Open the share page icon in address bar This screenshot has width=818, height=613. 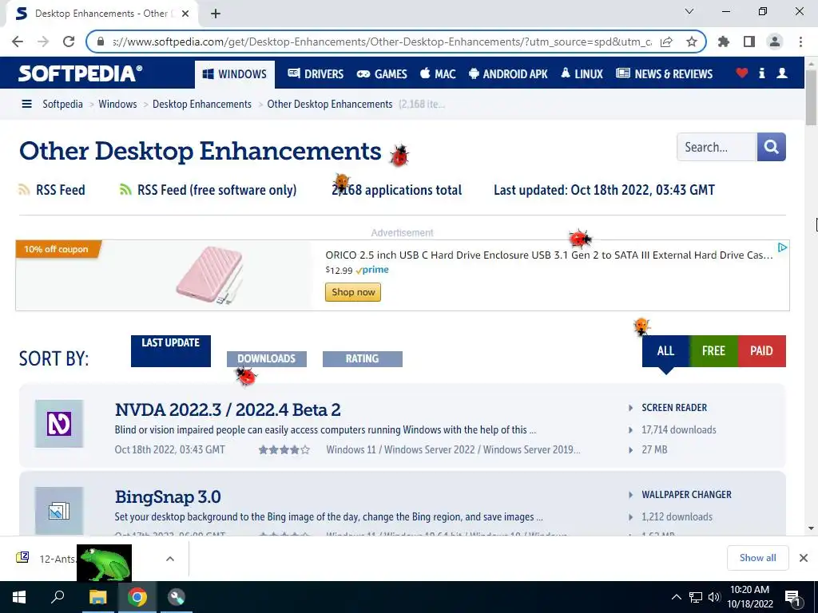pyautogui.click(x=666, y=42)
